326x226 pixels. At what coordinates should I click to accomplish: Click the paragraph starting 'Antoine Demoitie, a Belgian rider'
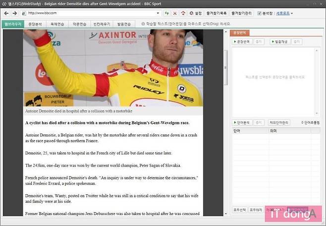click(111, 138)
